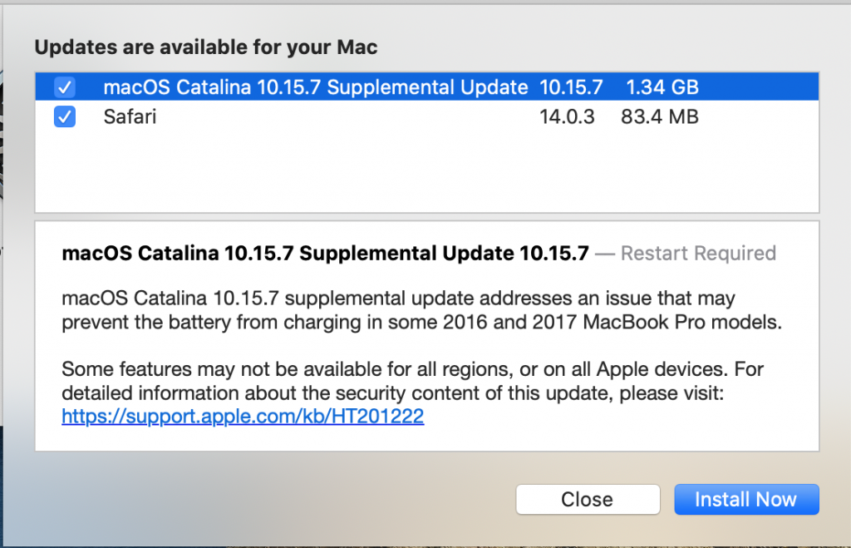Select the Safari update row name
The width and height of the screenshot is (851, 548).
click(x=130, y=116)
